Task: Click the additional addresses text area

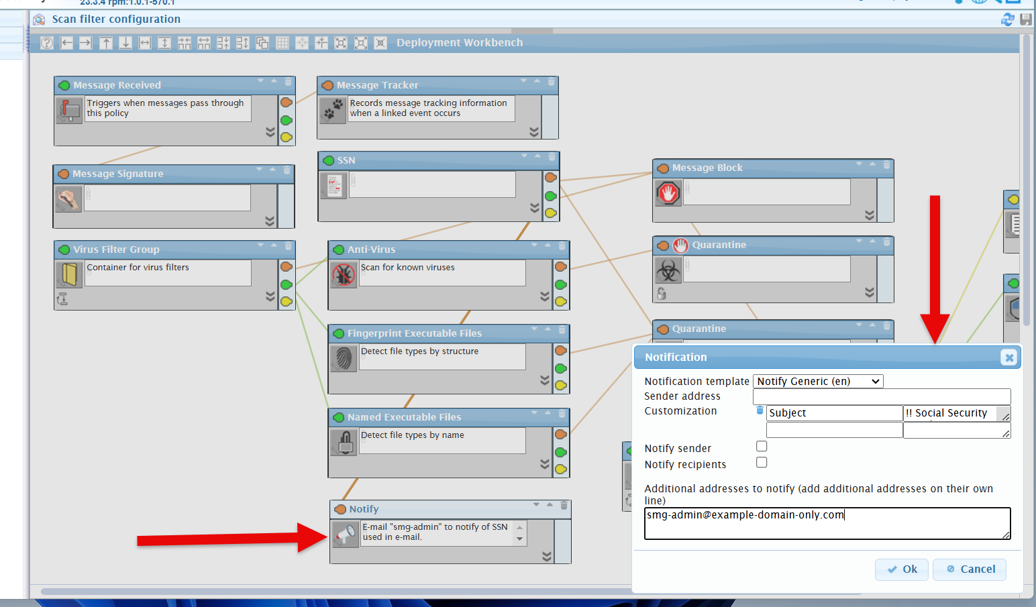Action: coord(827,523)
